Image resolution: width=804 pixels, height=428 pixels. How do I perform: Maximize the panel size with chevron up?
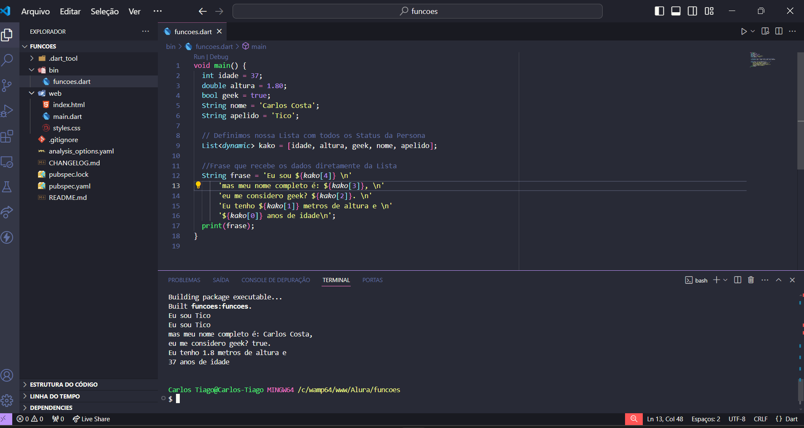(x=779, y=280)
